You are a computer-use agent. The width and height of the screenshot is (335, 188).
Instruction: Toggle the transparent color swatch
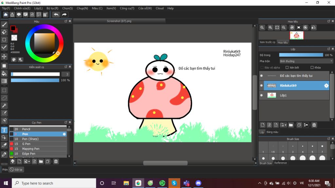(x=14, y=38)
